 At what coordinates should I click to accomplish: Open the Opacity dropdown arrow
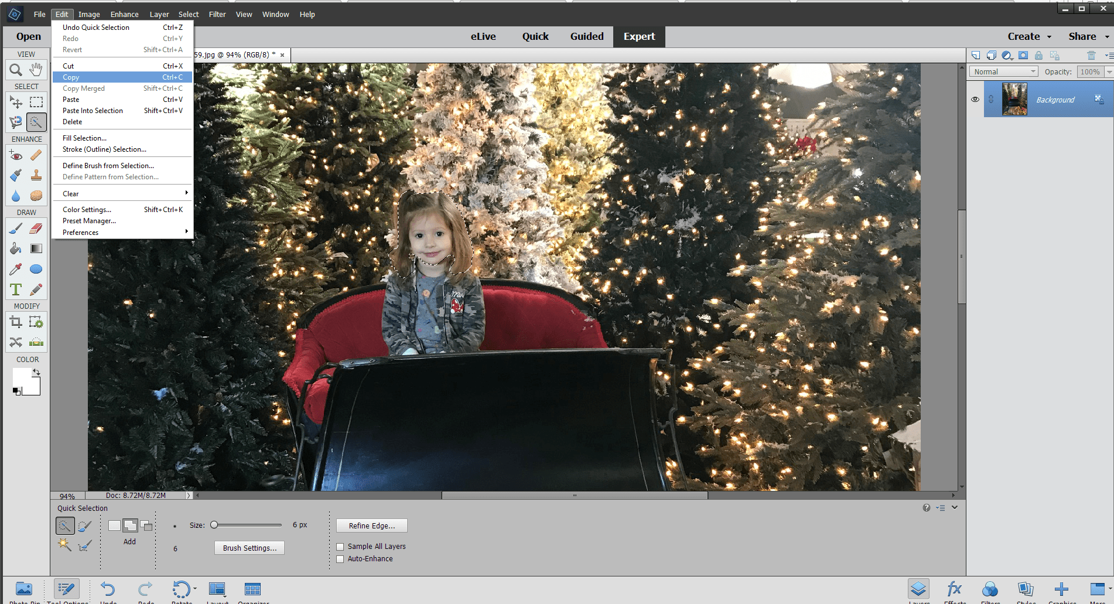[1109, 71]
